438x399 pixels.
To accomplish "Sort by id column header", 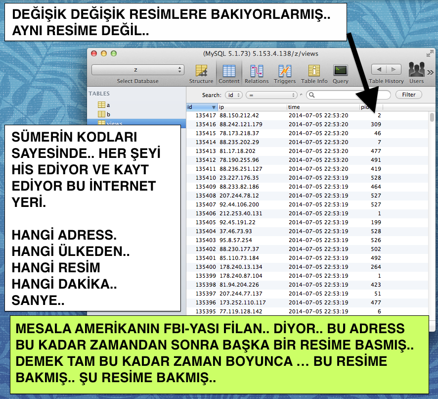I will (x=202, y=107).
